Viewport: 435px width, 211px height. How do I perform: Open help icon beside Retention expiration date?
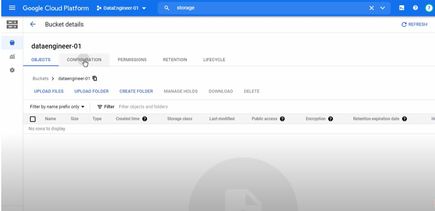404,119
